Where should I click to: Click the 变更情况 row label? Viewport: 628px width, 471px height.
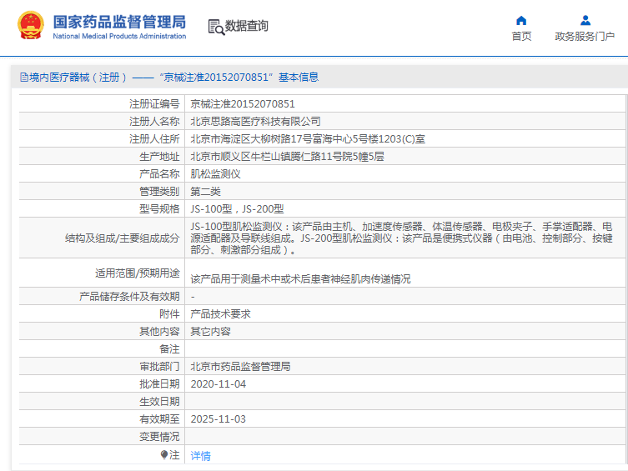[x=159, y=437]
